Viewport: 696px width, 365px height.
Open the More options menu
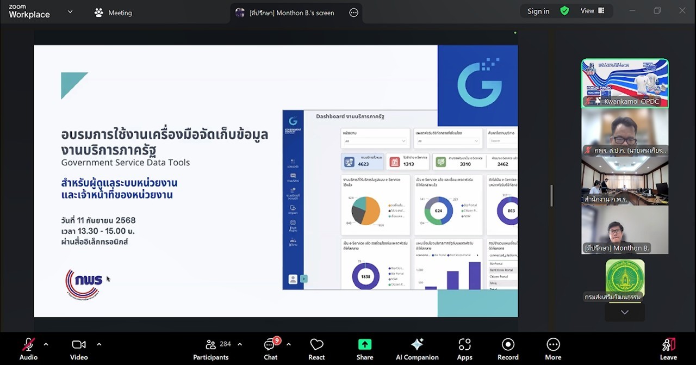click(553, 349)
